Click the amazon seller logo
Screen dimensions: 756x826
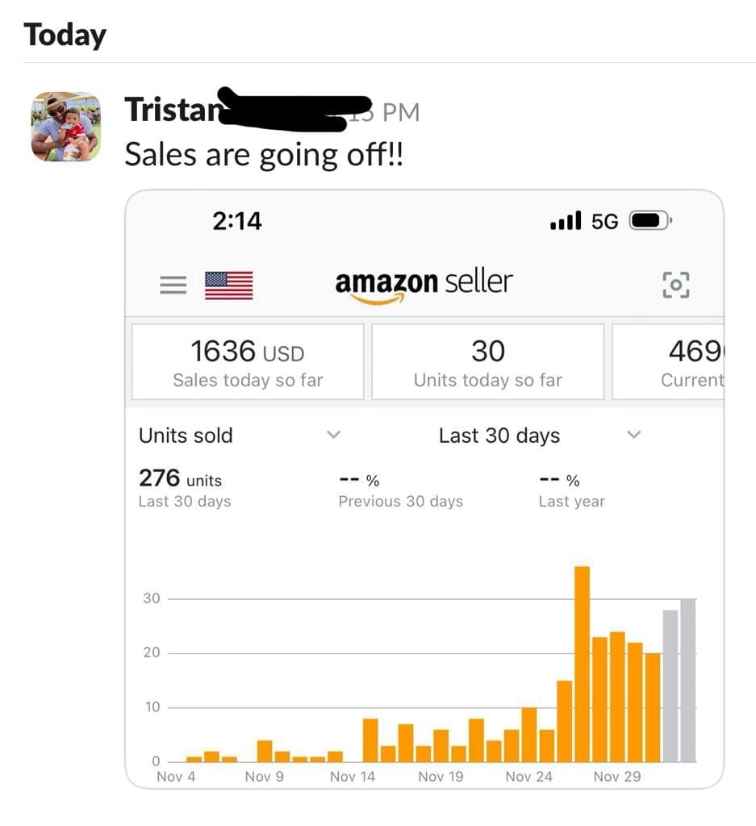424,285
